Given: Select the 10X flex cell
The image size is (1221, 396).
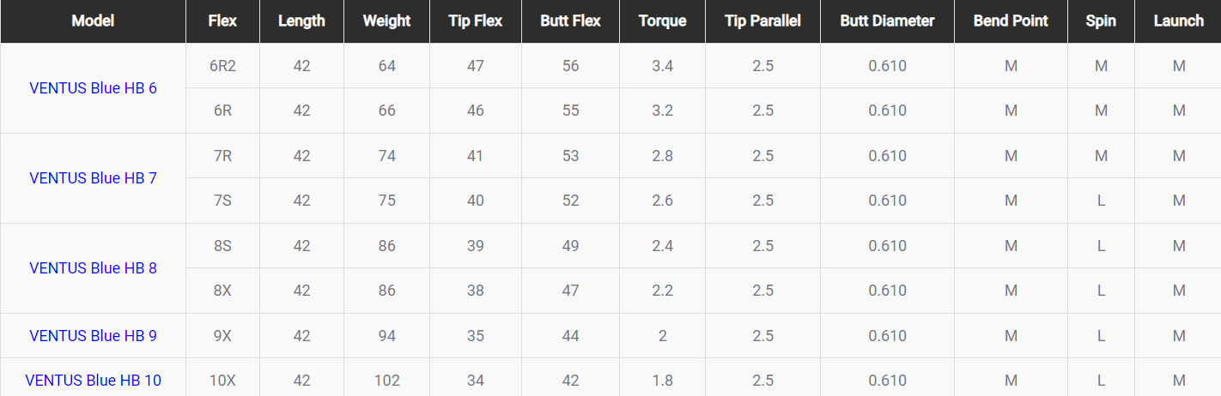Looking at the screenshot, I should click(222, 381).
